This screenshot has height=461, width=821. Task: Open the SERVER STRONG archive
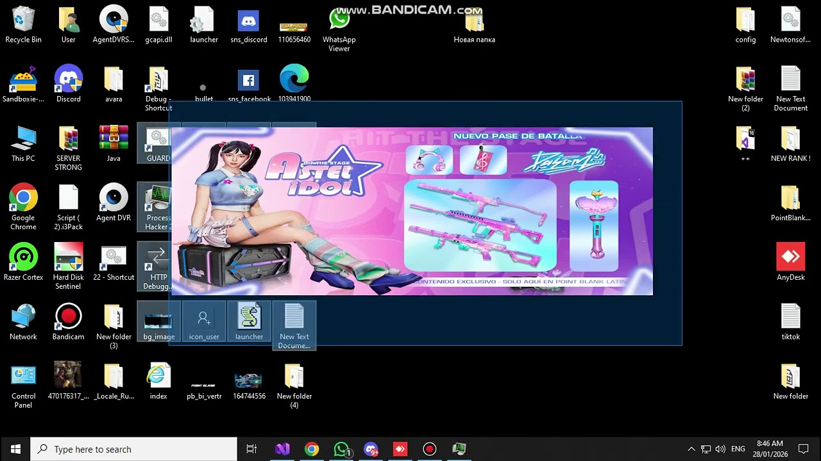coord(68,149)
